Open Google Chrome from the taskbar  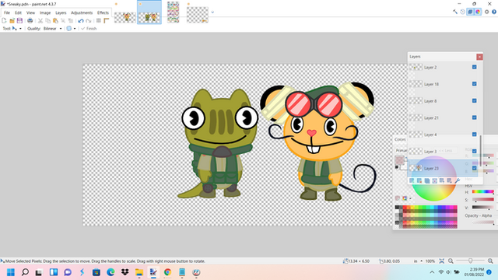167,272
